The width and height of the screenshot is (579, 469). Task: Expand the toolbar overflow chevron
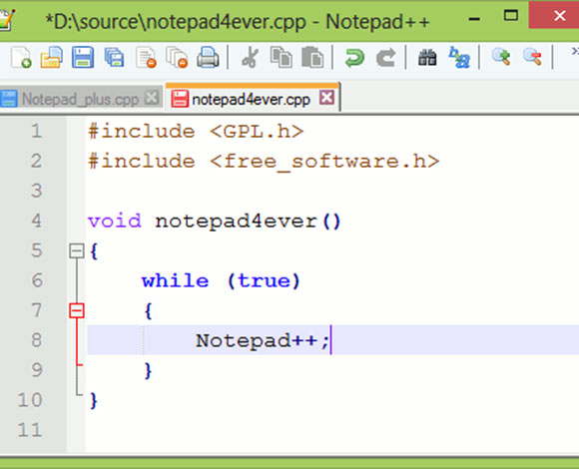point(575,51)
